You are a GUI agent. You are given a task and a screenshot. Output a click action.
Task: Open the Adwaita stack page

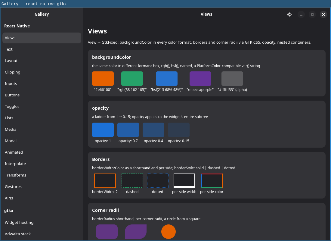pos(42,234)
